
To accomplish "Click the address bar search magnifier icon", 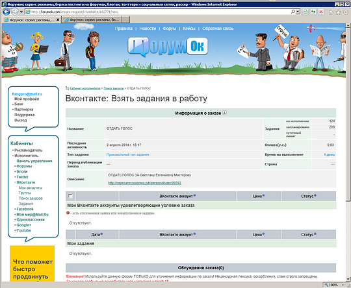I will click(x=292, y=12).
